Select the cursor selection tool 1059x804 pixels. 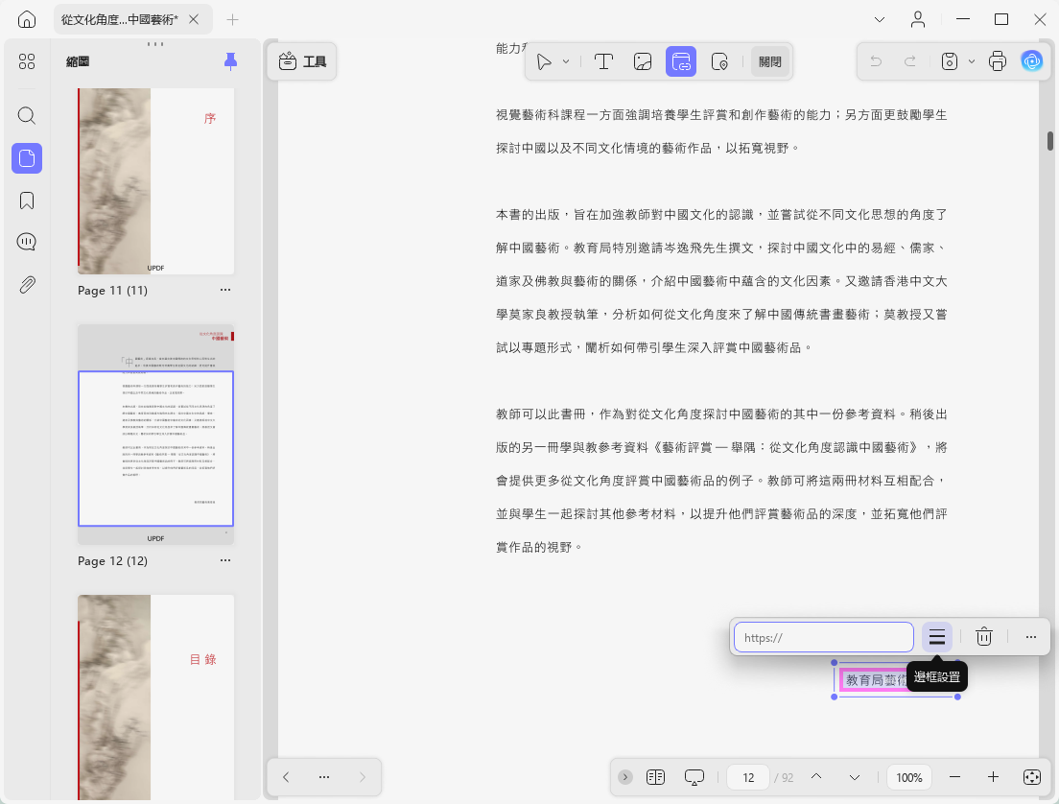[544, 61]
